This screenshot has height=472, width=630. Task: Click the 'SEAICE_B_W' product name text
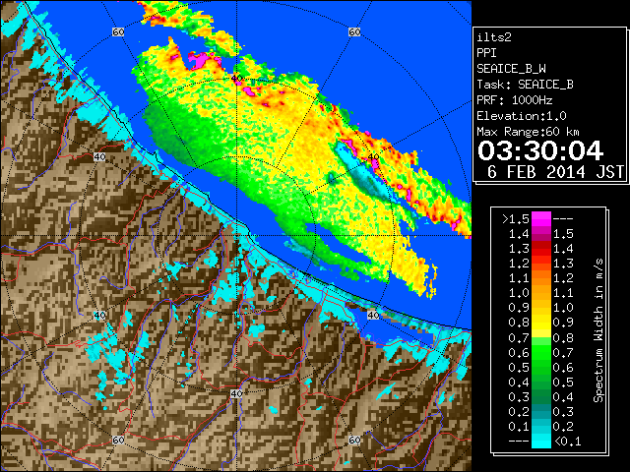[511, 69]
